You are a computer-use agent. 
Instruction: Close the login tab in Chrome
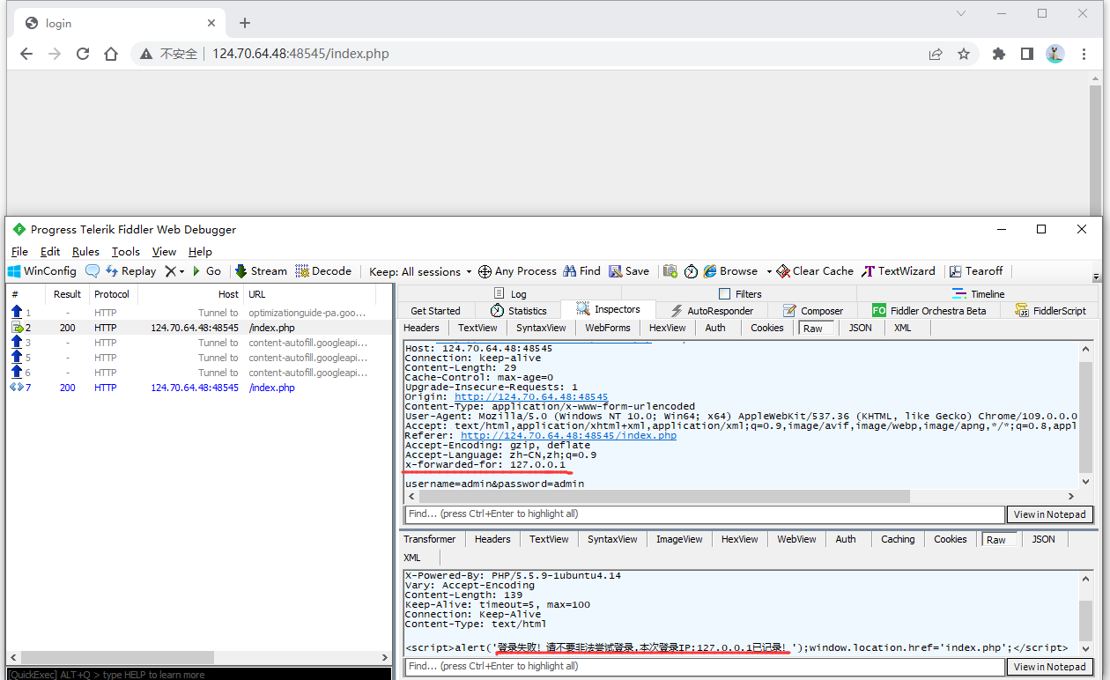tap(211, 23)
